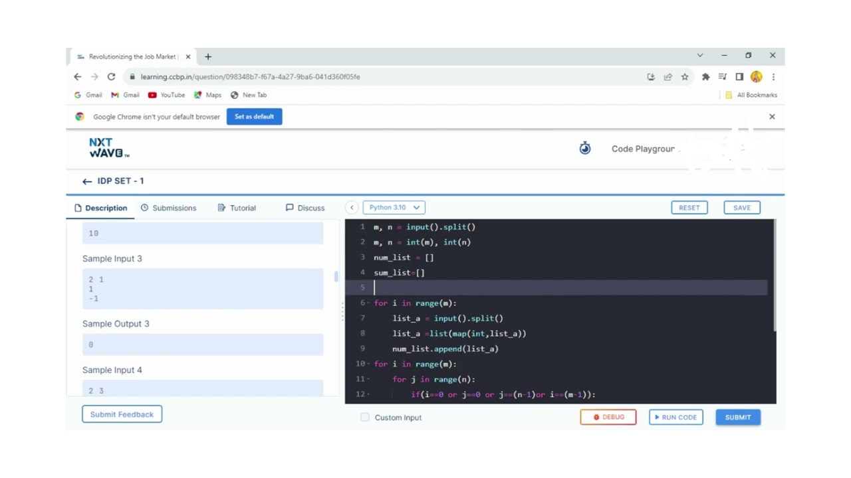The image size is (851, 478).
Task: Collapse the nested for loop on line 11
Action: 368,380
